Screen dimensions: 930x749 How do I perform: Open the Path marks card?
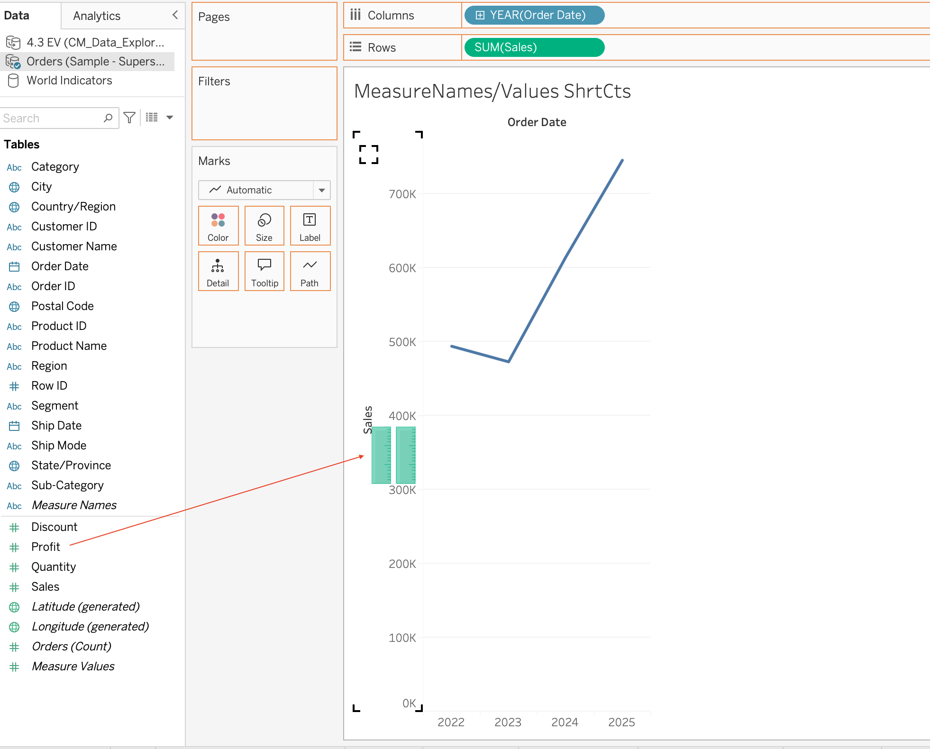click(310, 271)
